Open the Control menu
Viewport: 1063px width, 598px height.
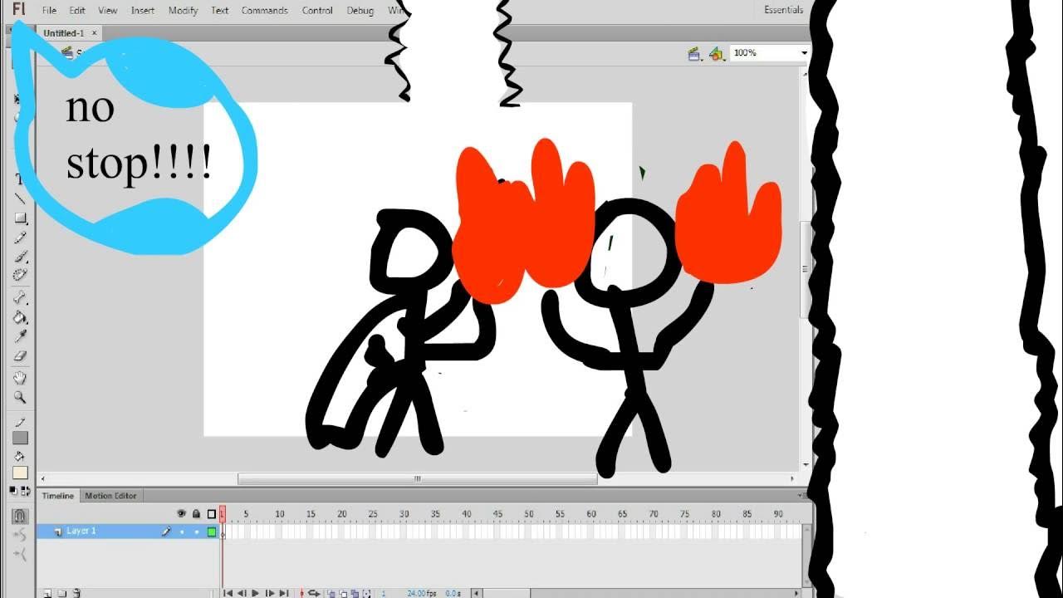pos(317,11)
